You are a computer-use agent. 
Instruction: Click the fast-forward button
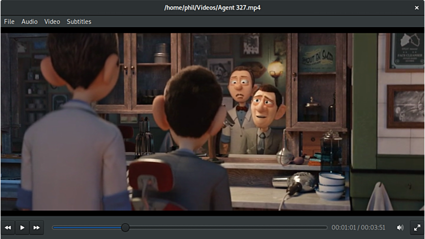(37, 228)
